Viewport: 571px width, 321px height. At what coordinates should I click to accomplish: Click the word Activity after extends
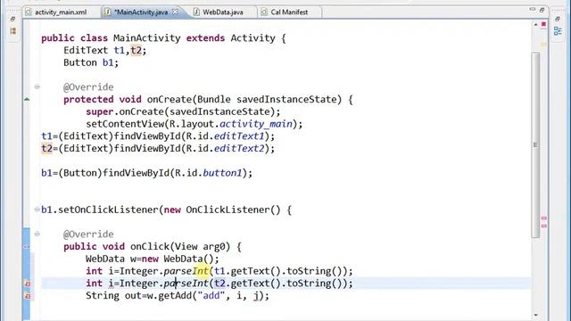252,37
